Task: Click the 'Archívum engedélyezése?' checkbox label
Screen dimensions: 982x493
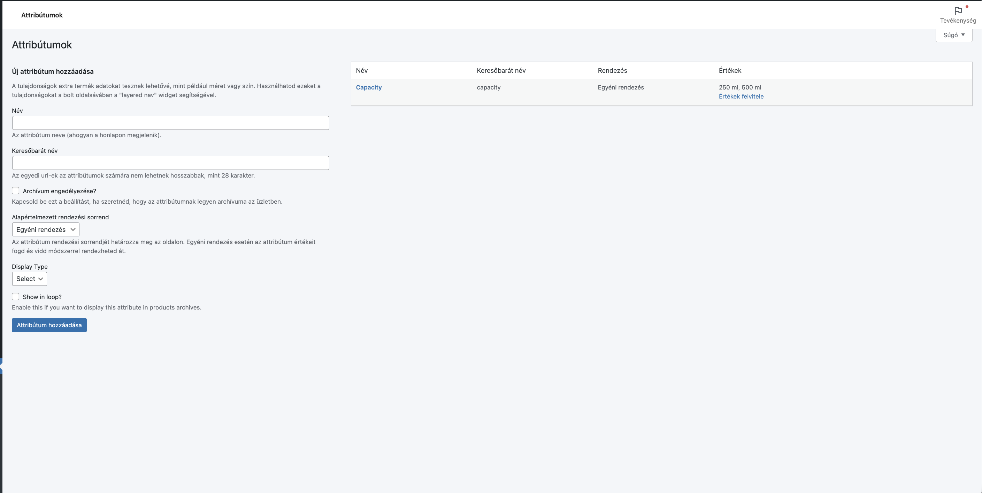Action: pos(59,191)
